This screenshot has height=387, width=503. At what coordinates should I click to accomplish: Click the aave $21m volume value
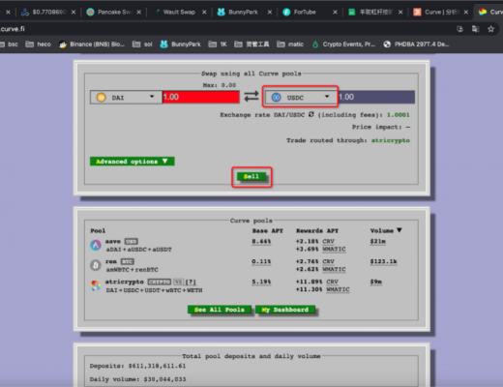pyautogui.click(x=377, y=241)
